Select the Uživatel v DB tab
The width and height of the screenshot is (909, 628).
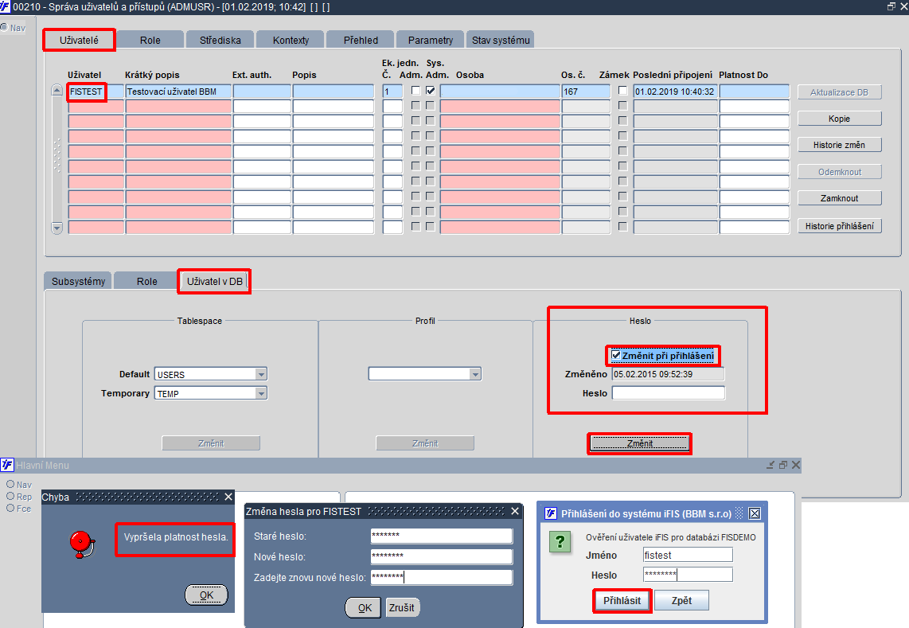pos(214,281)
